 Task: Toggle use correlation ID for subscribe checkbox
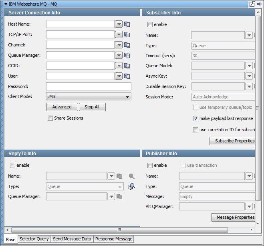195,130
